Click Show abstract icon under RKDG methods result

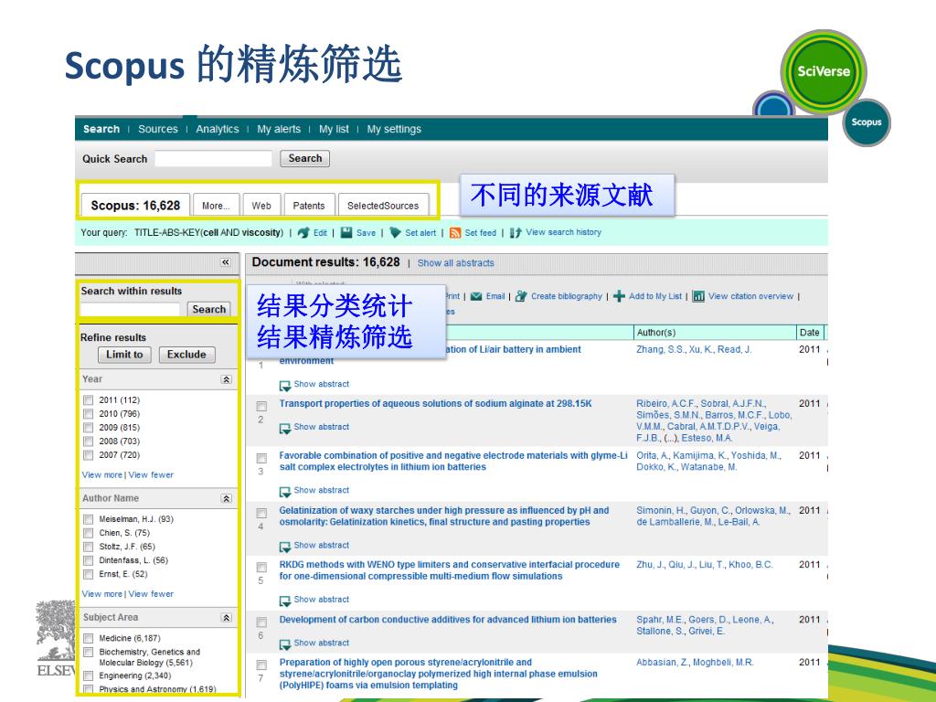click(285, 601)
